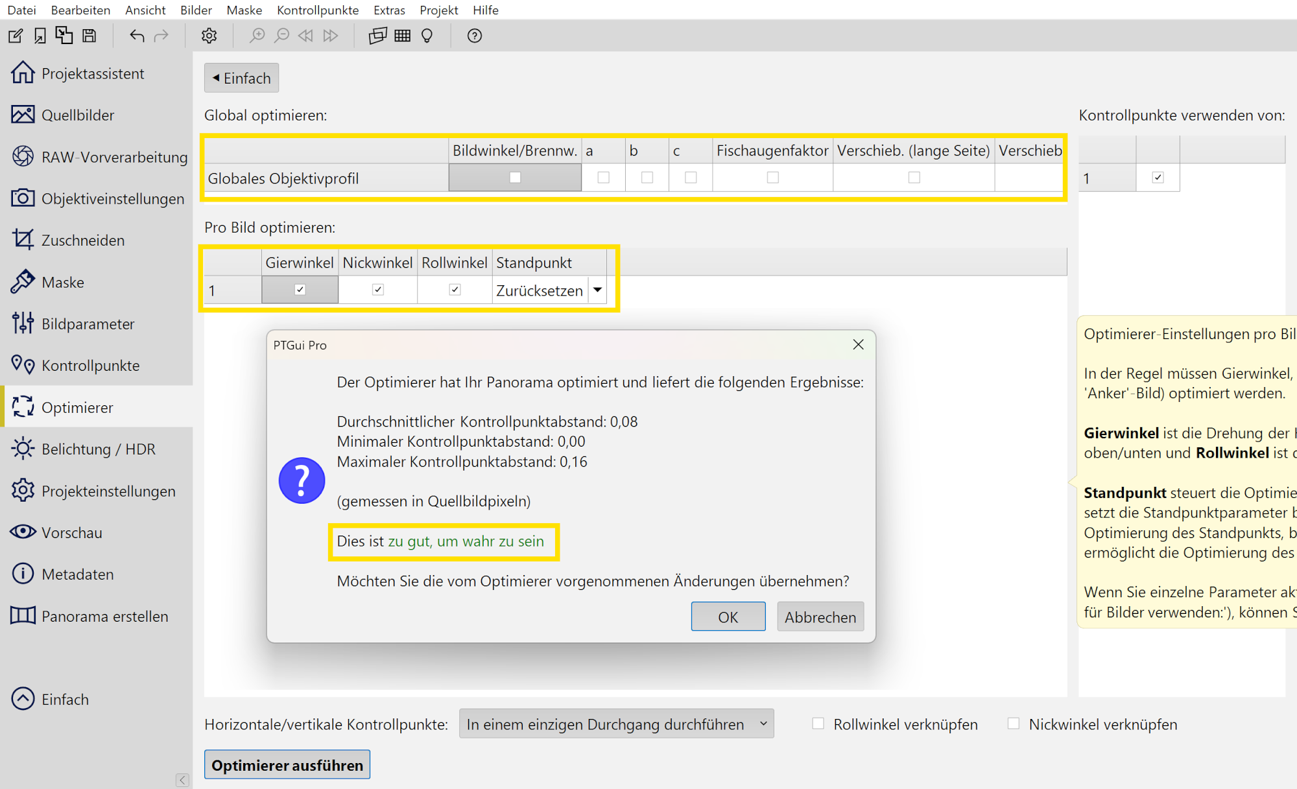Open the panorama editor window icon
The image size is (1297, 789).
pyautogui.click(x=377, y=36)
